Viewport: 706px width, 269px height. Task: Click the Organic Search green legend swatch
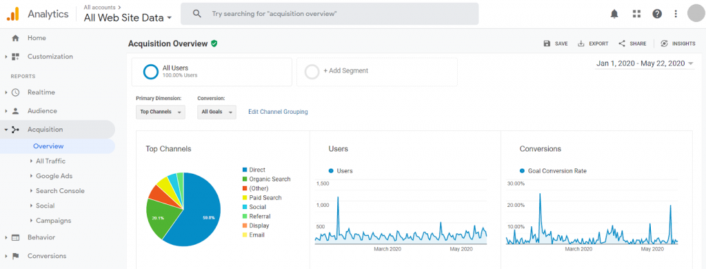point(245,179)
